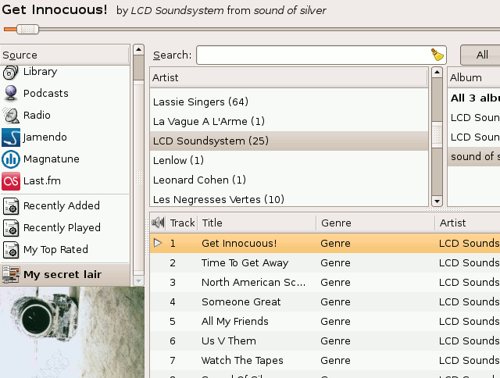Select Lenlow (1) artist
This screenshot has height=378, width=500.
pos(289,160)
